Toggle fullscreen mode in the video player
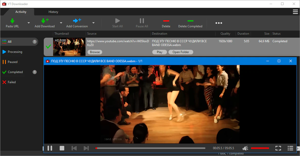Viewport: 300px width, 156px height. [278, 148]
